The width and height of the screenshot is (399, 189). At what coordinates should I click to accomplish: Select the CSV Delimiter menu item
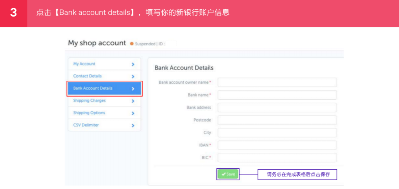[x=86, y=125]
